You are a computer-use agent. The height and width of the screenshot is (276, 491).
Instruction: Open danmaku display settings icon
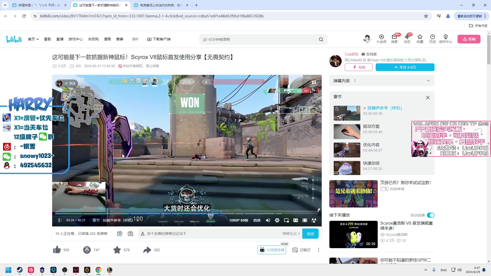[x=130, y=234]
